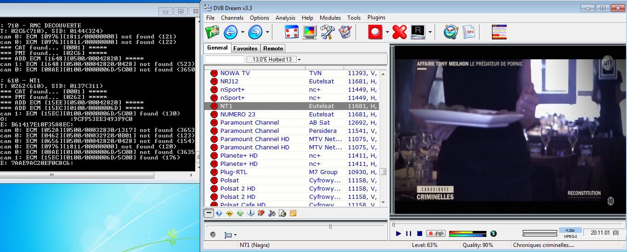Click the channel search input field
This screenshot has width=627, height=252.
click(x=224, y=60)
